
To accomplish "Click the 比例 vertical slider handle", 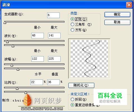I will [x=26, y=93].
